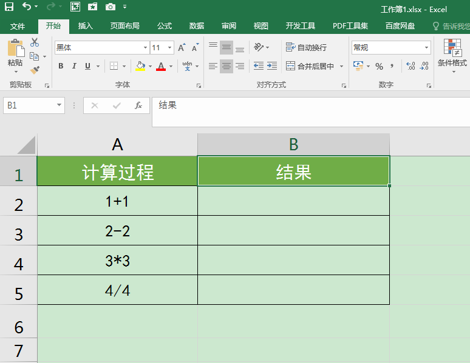Image resolution: width=470 pixels, height=363 pixels.
Task: Switch to the 开发工具 tab
Action: 301,26
